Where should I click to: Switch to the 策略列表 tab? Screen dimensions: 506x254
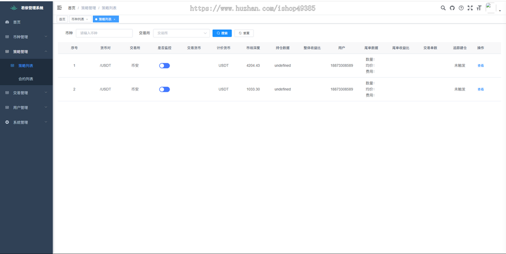(106, 19)
